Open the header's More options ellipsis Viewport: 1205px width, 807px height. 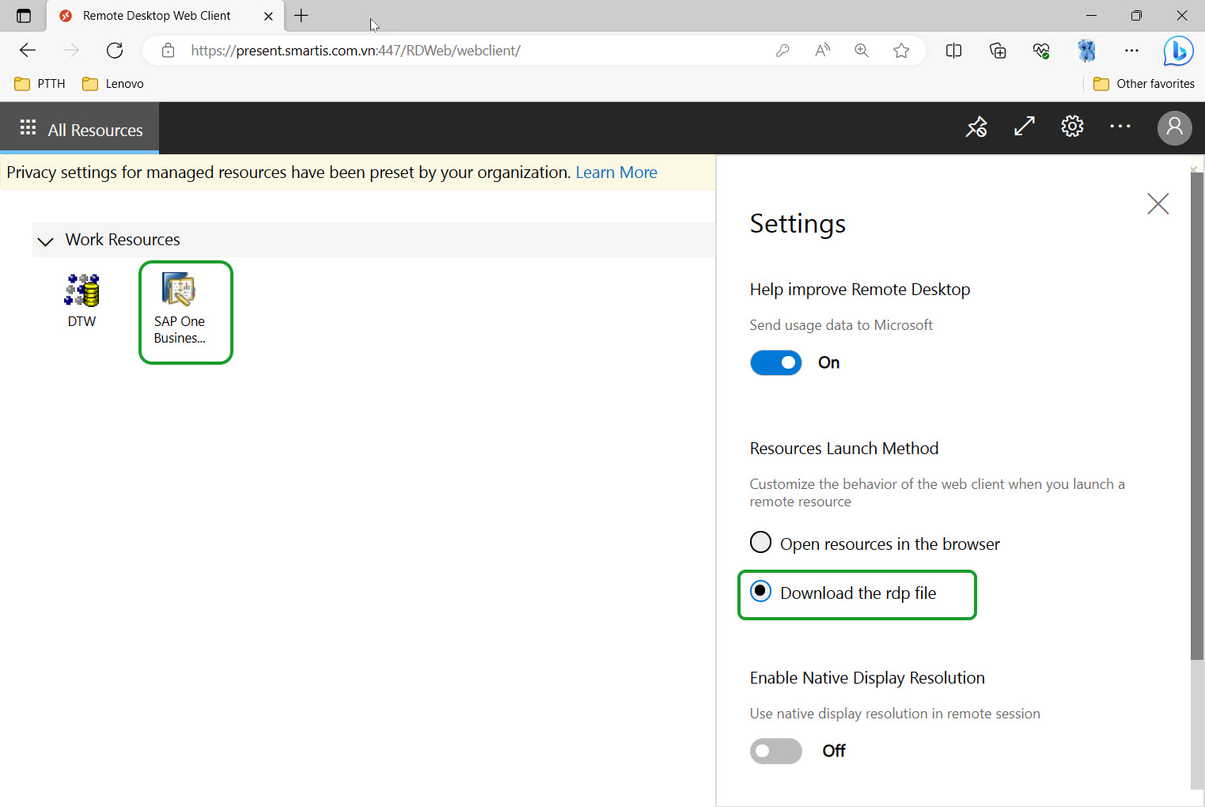[1120, 127]
